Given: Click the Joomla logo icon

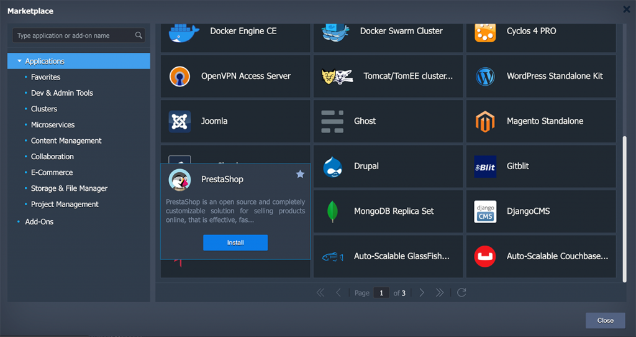Looking at the screenshot, I should coord(179,121).
